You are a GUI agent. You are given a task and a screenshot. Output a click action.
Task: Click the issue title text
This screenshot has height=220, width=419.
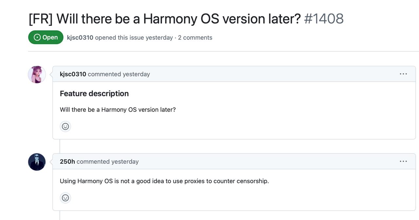pyautogui.click(x=164, y=19)
